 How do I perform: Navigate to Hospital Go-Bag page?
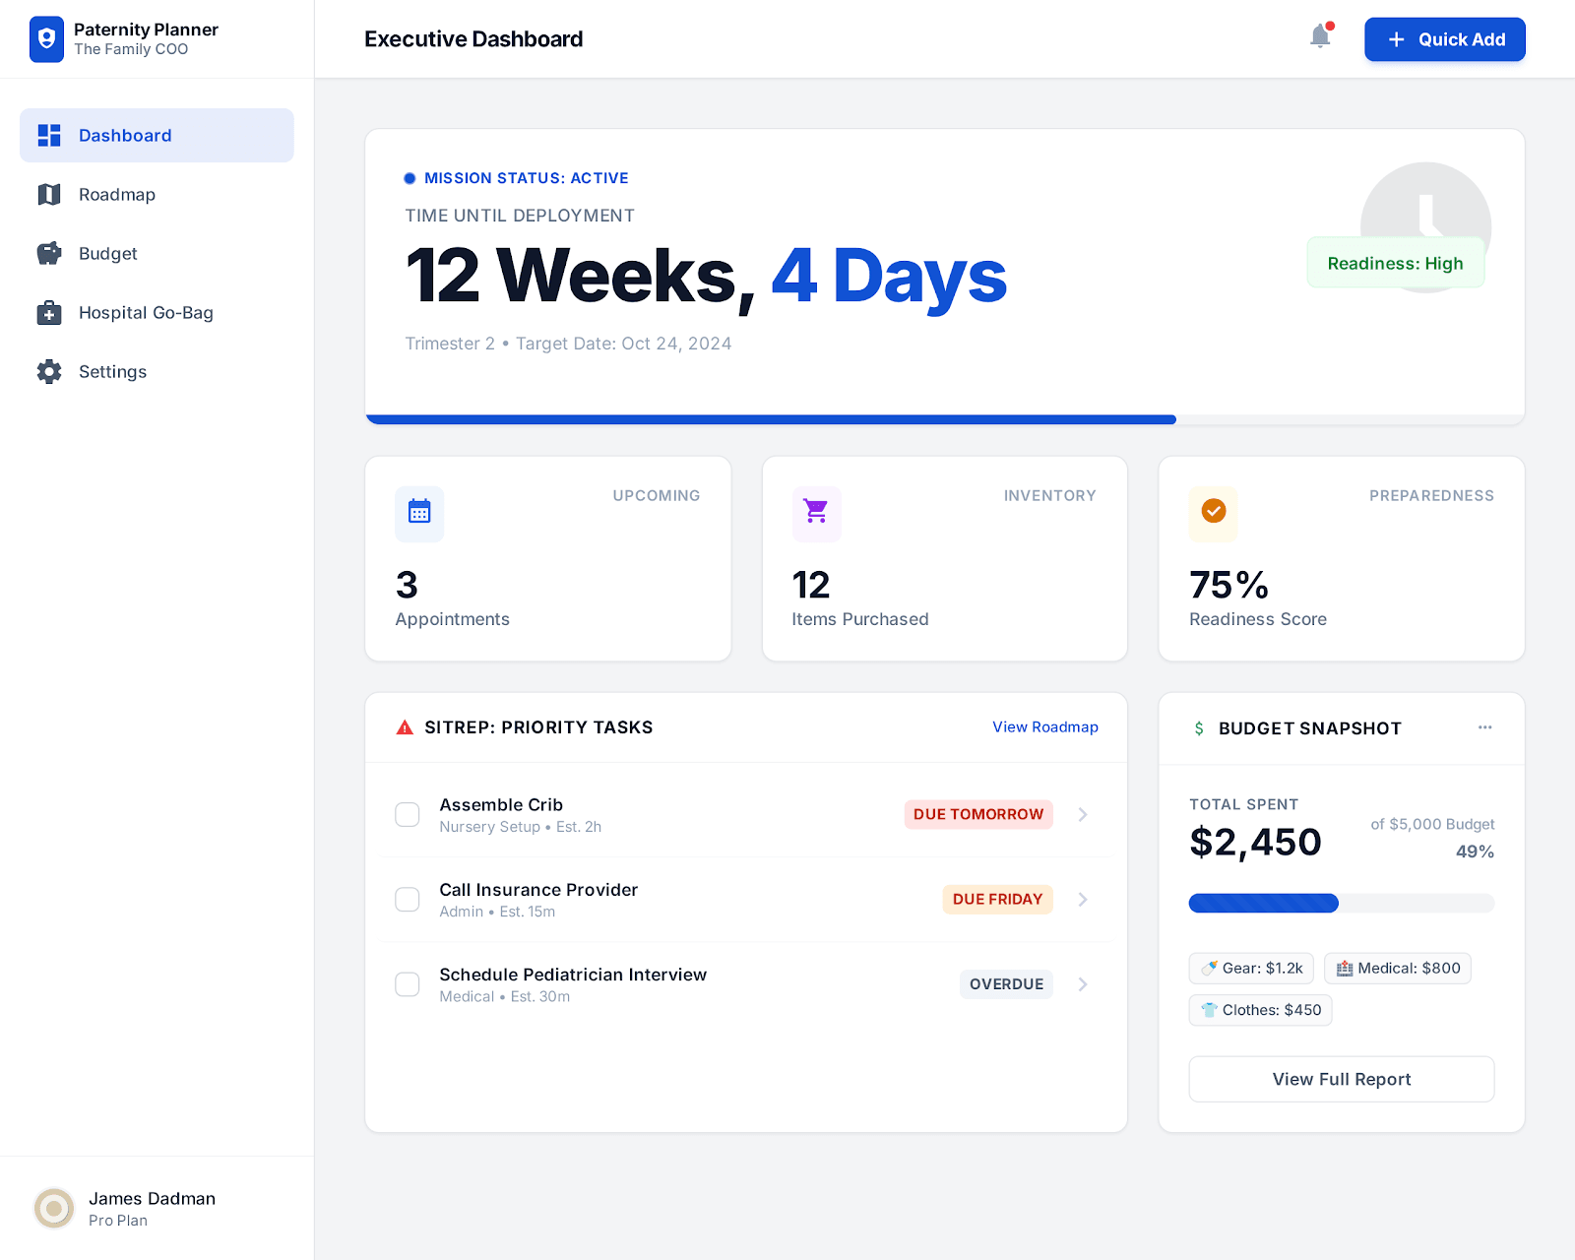click(146, 312)
